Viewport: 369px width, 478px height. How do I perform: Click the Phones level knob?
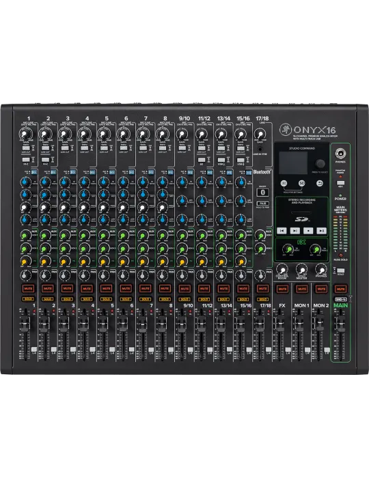coord(321,270)
